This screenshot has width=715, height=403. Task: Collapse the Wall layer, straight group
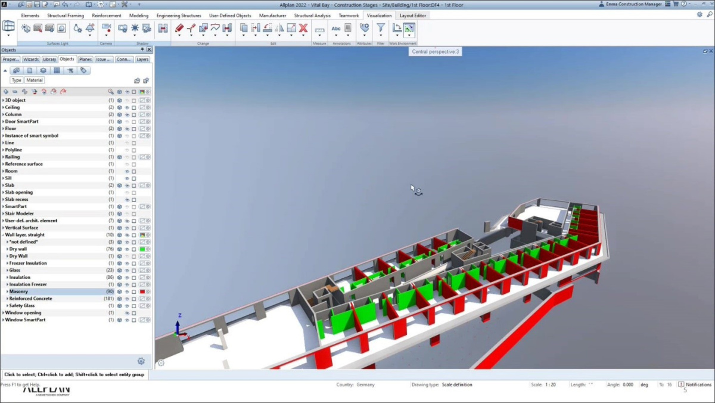click(3, 235)
